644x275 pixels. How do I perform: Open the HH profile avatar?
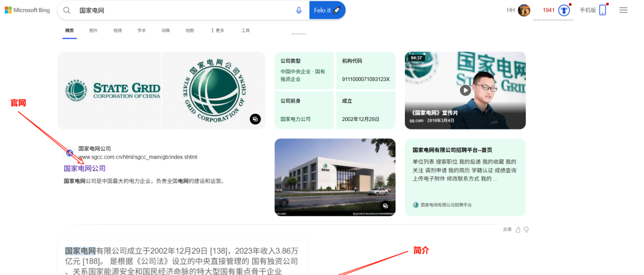click(524, 10)
